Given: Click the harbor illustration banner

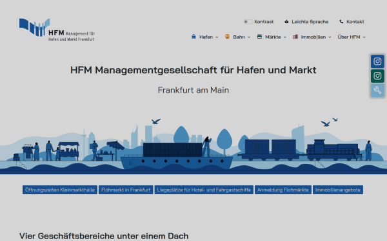Looking at the screenshot, I should (x=193, y=146).
